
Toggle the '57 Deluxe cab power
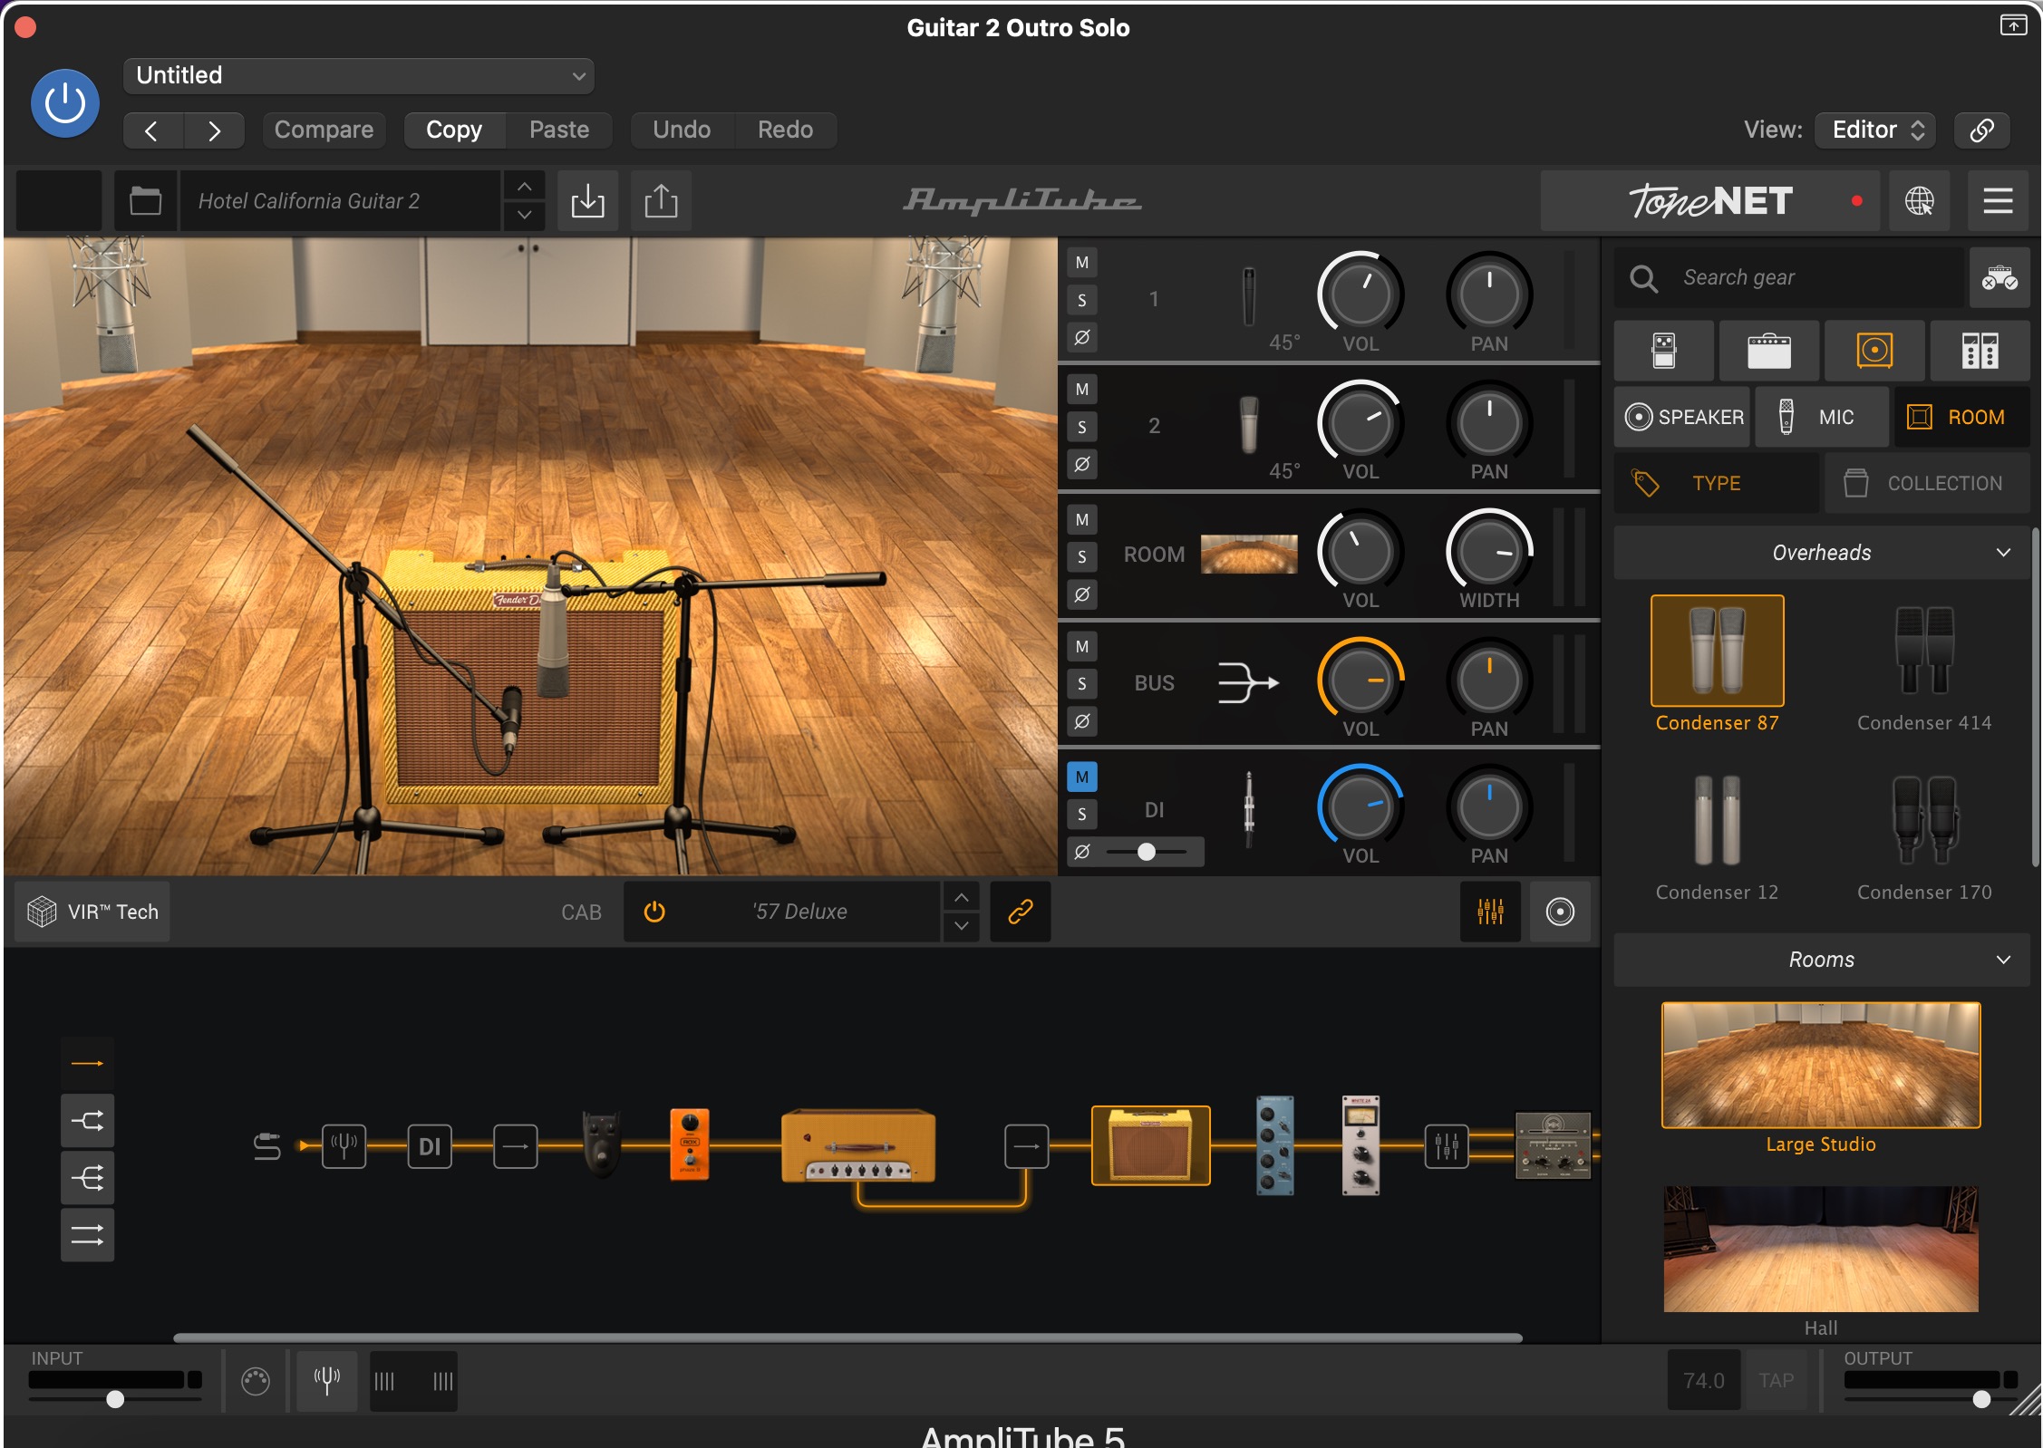click(654, 912)
